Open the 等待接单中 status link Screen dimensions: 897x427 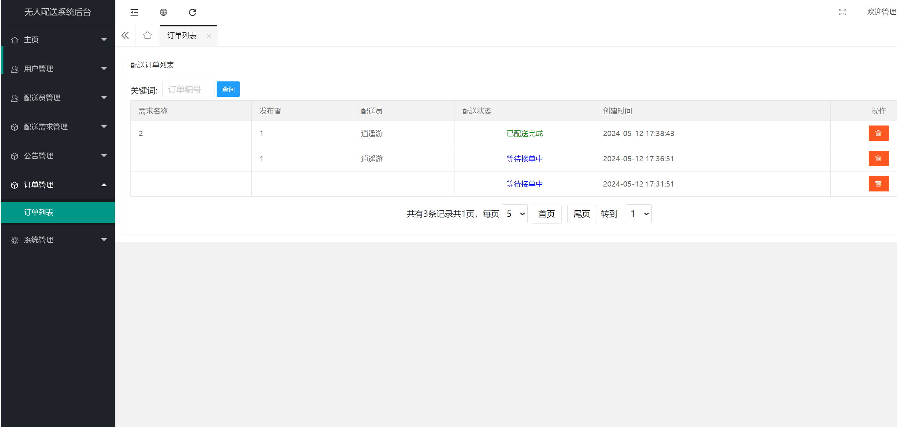coord(524,158)
